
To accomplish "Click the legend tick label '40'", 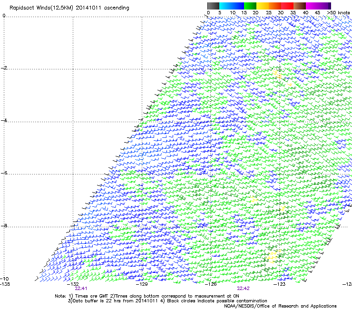I will (x=305, y=13).
